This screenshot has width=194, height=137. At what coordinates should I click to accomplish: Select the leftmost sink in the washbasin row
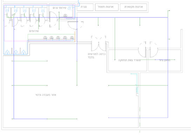pyautogui.click(x=45, y=38)
